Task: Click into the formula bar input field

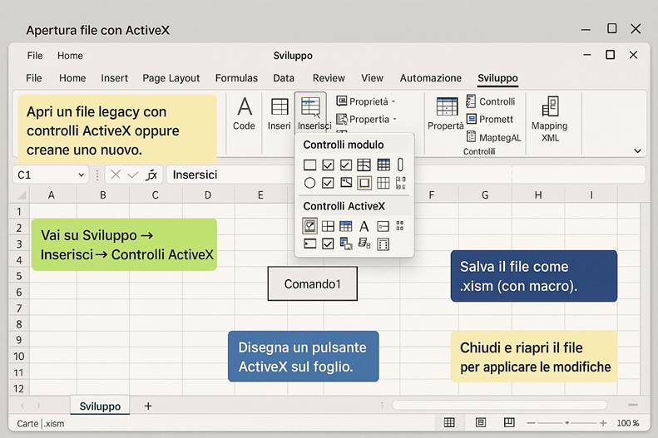Action: pyautogui.click(x=399, y=175)
